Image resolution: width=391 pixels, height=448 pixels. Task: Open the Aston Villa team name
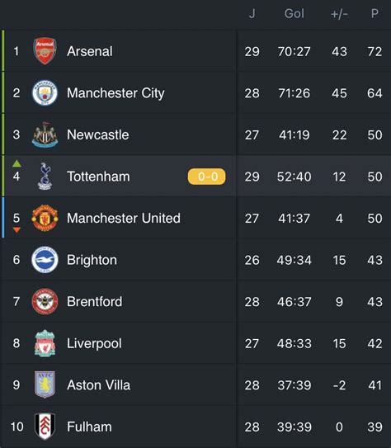[98, 384]
